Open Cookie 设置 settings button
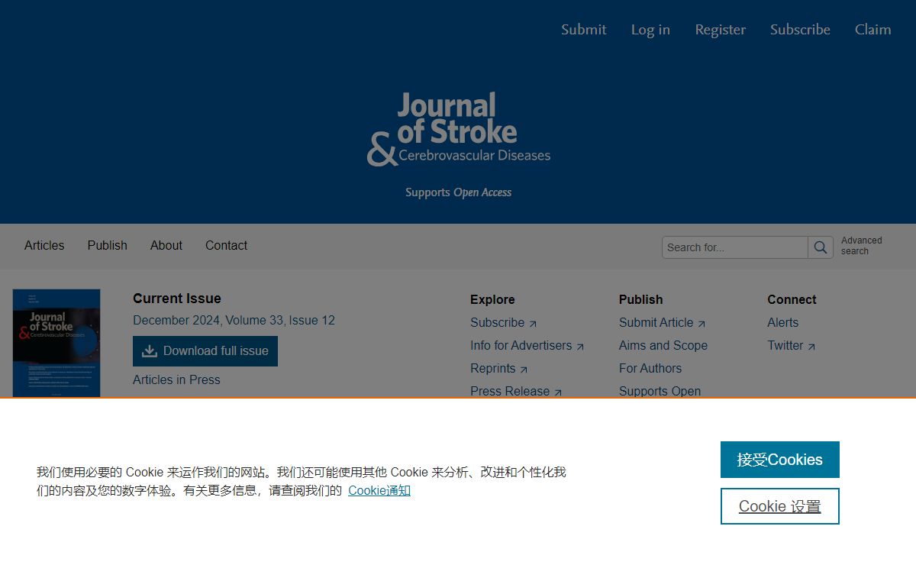The height and width of the screenshot is (565, 916). coord(779,506)
